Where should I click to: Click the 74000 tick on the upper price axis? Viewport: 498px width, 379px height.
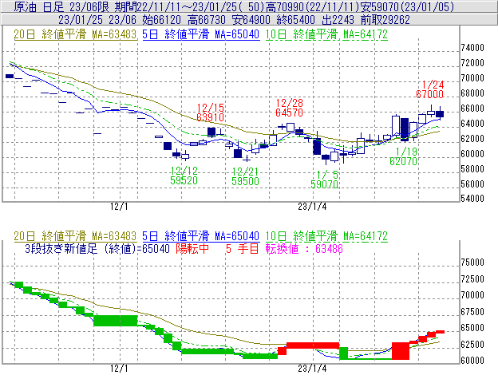coord(472,48)
